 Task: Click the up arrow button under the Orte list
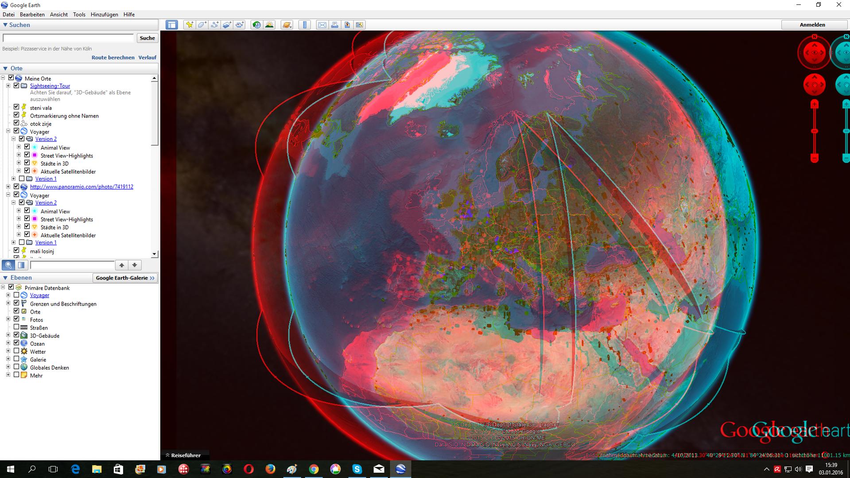121,265
